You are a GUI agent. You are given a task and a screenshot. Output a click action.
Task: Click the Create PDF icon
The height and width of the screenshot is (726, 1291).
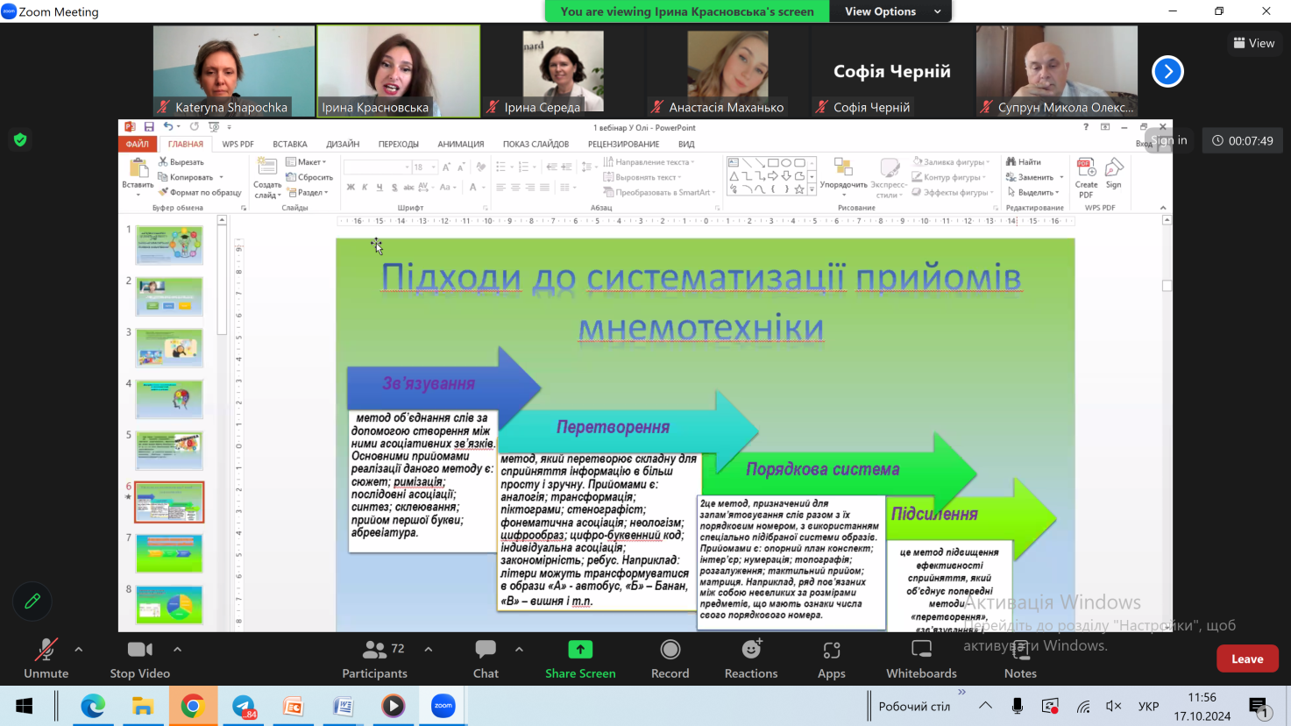[1086, 178]
